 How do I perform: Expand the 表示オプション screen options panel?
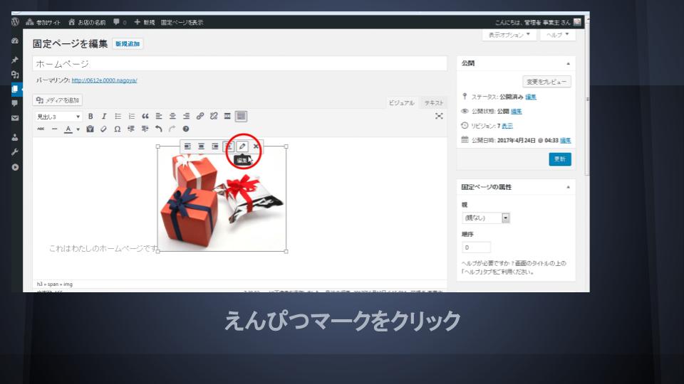tap(508, 35)
